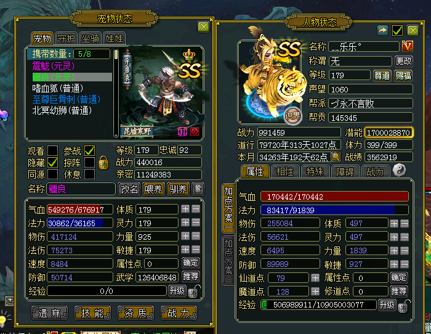Click the pink 封 icon on pet portrait

(x=182, y=131)
